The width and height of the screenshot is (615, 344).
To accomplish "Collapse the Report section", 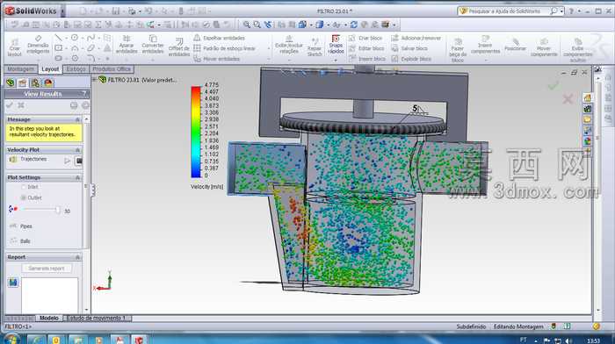I will (x=77, y=257).
